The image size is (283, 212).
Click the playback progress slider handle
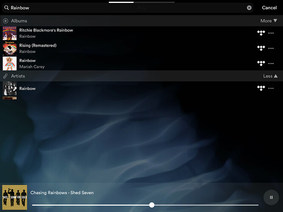click(152, 205)
